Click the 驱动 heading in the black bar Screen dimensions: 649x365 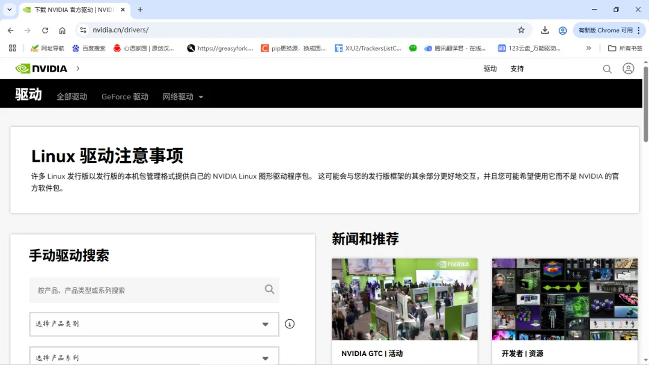coord(29,94)
